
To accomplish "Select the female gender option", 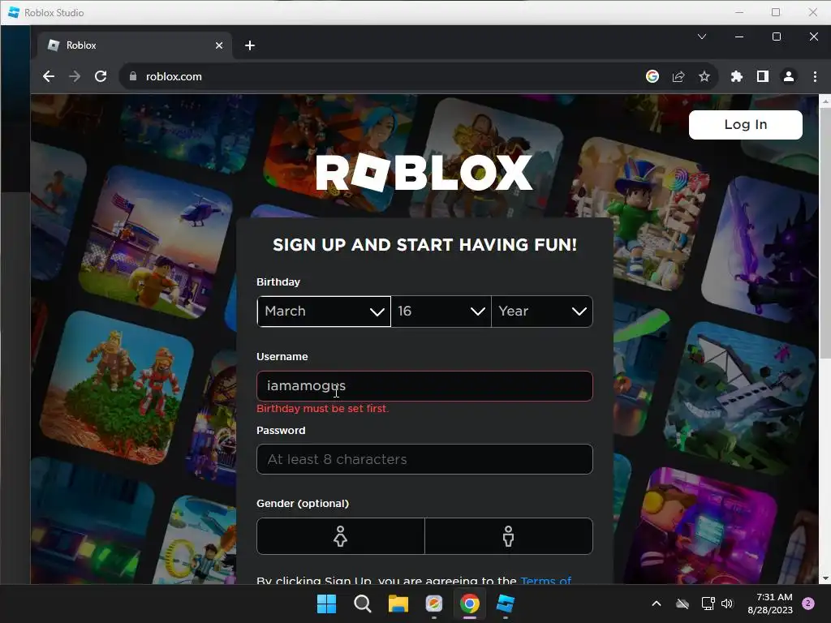I will pos(340,536).
